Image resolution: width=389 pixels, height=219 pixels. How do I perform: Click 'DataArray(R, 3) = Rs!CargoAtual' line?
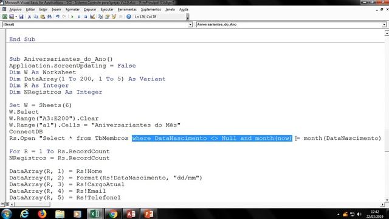click(67, 184)
